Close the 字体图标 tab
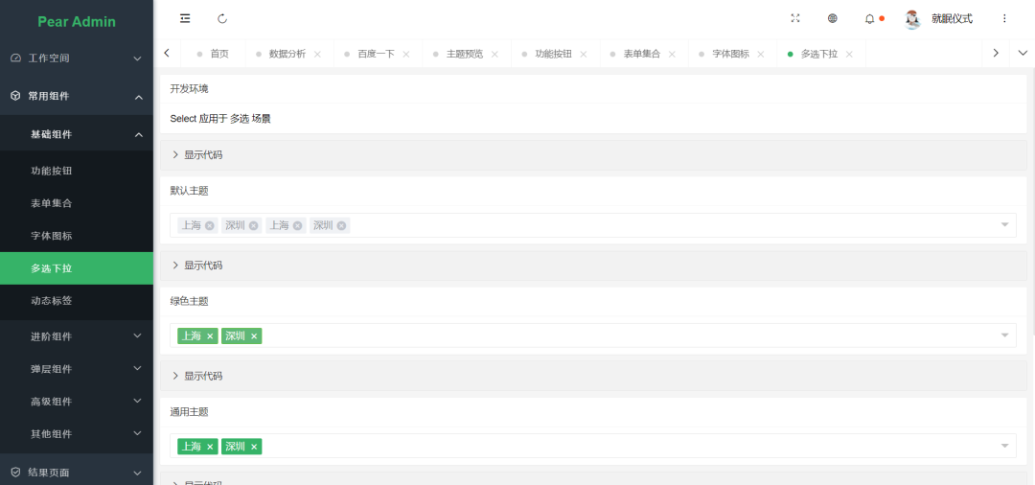 click(760, 54)
